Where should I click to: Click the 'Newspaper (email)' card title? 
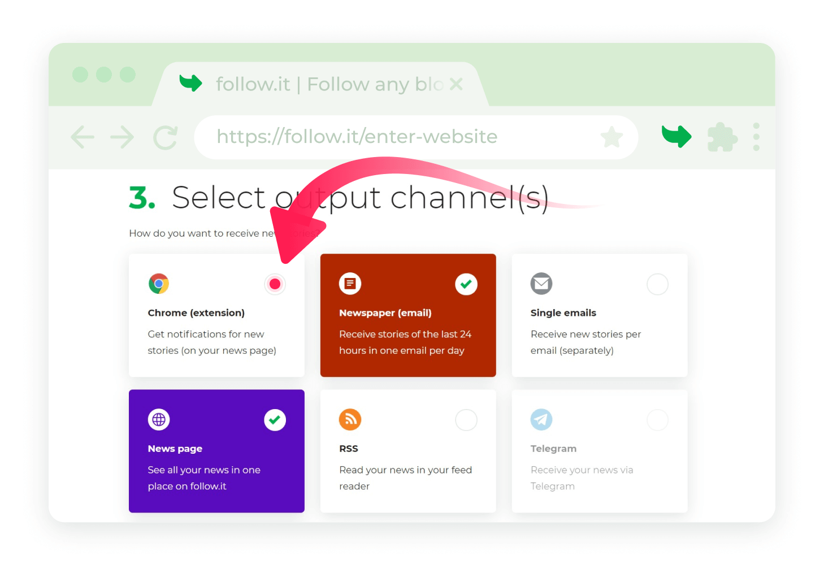[385, 313]
